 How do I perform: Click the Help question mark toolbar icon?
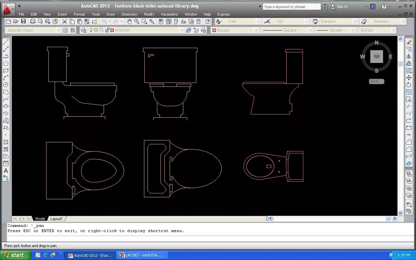coord(208,21)
